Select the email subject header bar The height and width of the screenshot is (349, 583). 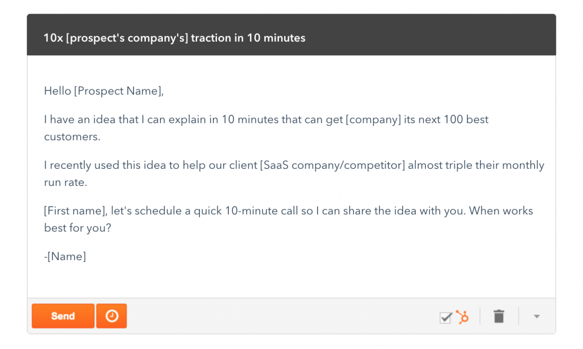[291, 36]
